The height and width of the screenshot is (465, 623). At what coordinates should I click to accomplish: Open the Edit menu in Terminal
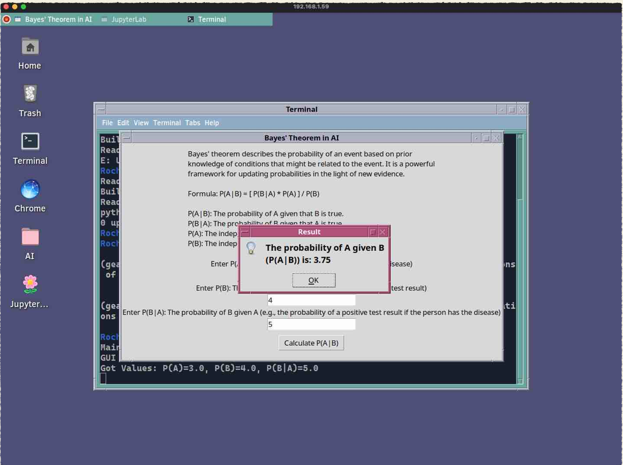pyautogui.click(x=123, y=123)
